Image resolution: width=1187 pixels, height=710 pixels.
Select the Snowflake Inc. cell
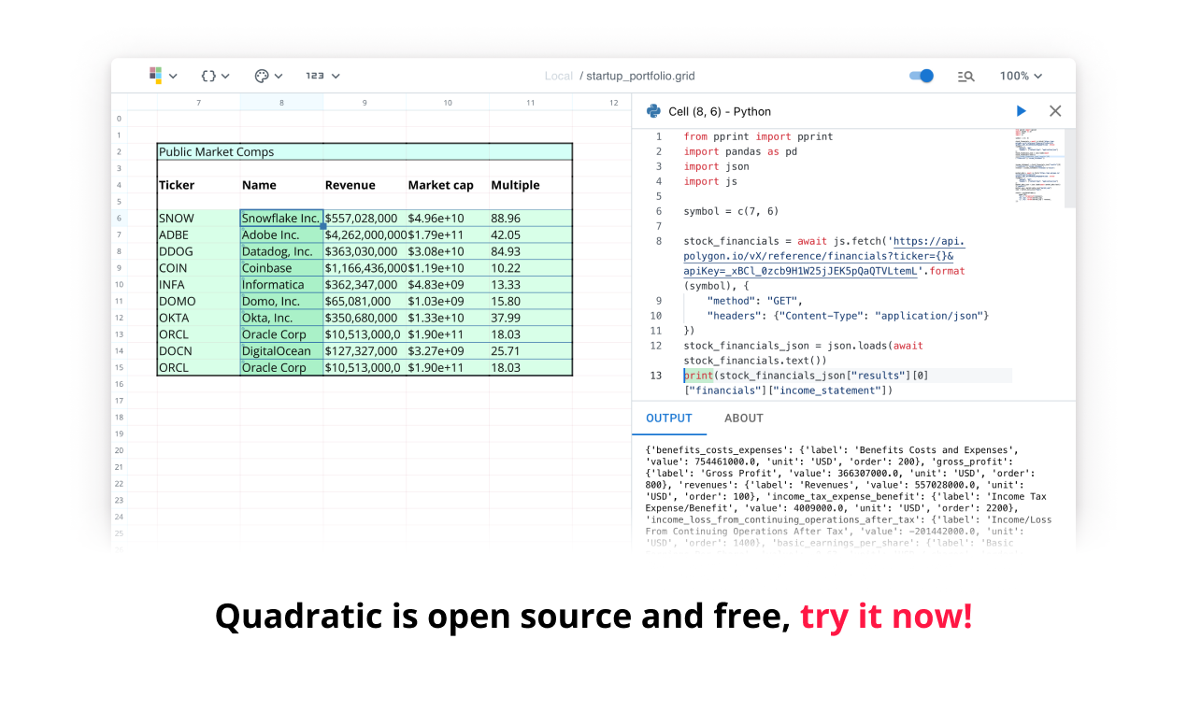(281, 219)
